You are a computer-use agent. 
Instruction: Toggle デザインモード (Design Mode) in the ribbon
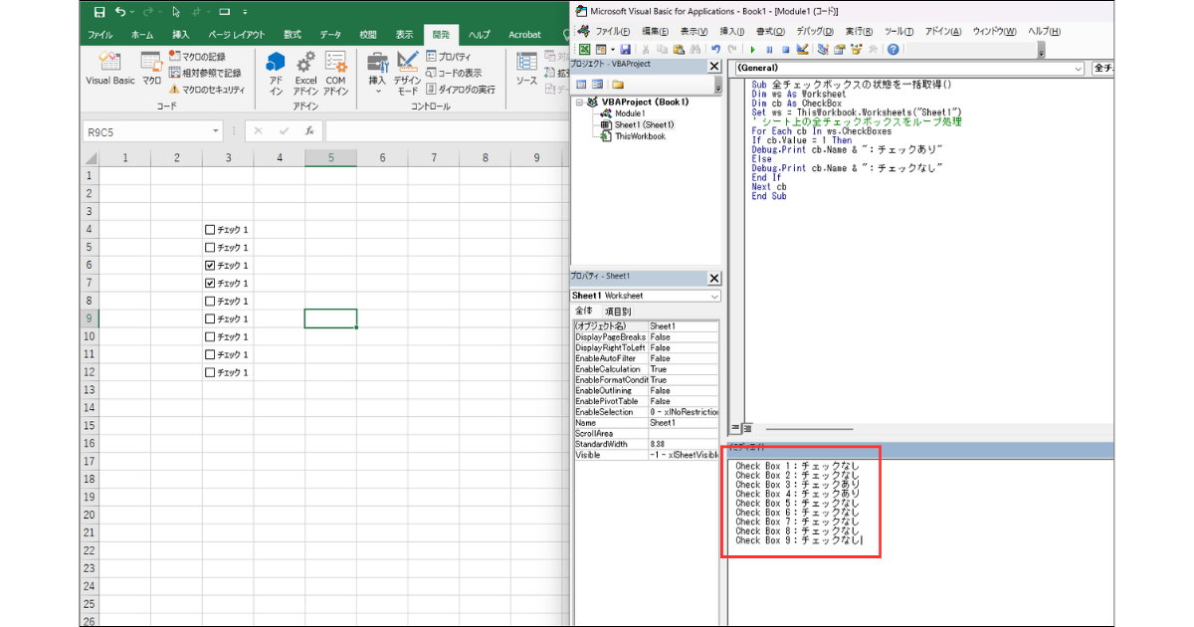tap(407, 72)
